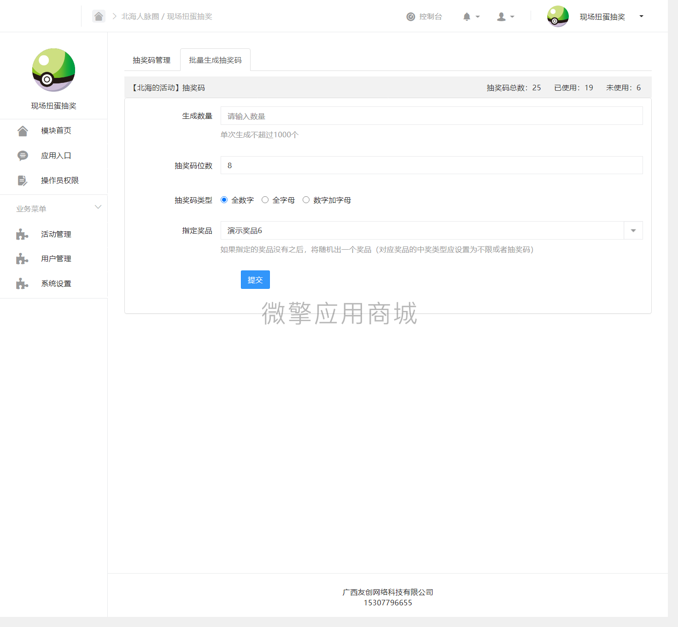Click 现场扭蛋抽奖 title under sidebar logo
Image resolution: width=678 pixels, height=627 pixels.
click(54, 106)
